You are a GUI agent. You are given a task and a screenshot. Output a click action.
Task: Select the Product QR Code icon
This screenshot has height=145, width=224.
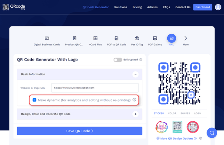pyautogui.click(x=75, y=38)
